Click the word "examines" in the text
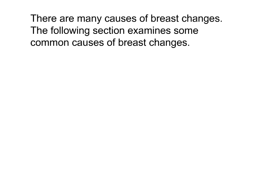 tap(149, 31)
